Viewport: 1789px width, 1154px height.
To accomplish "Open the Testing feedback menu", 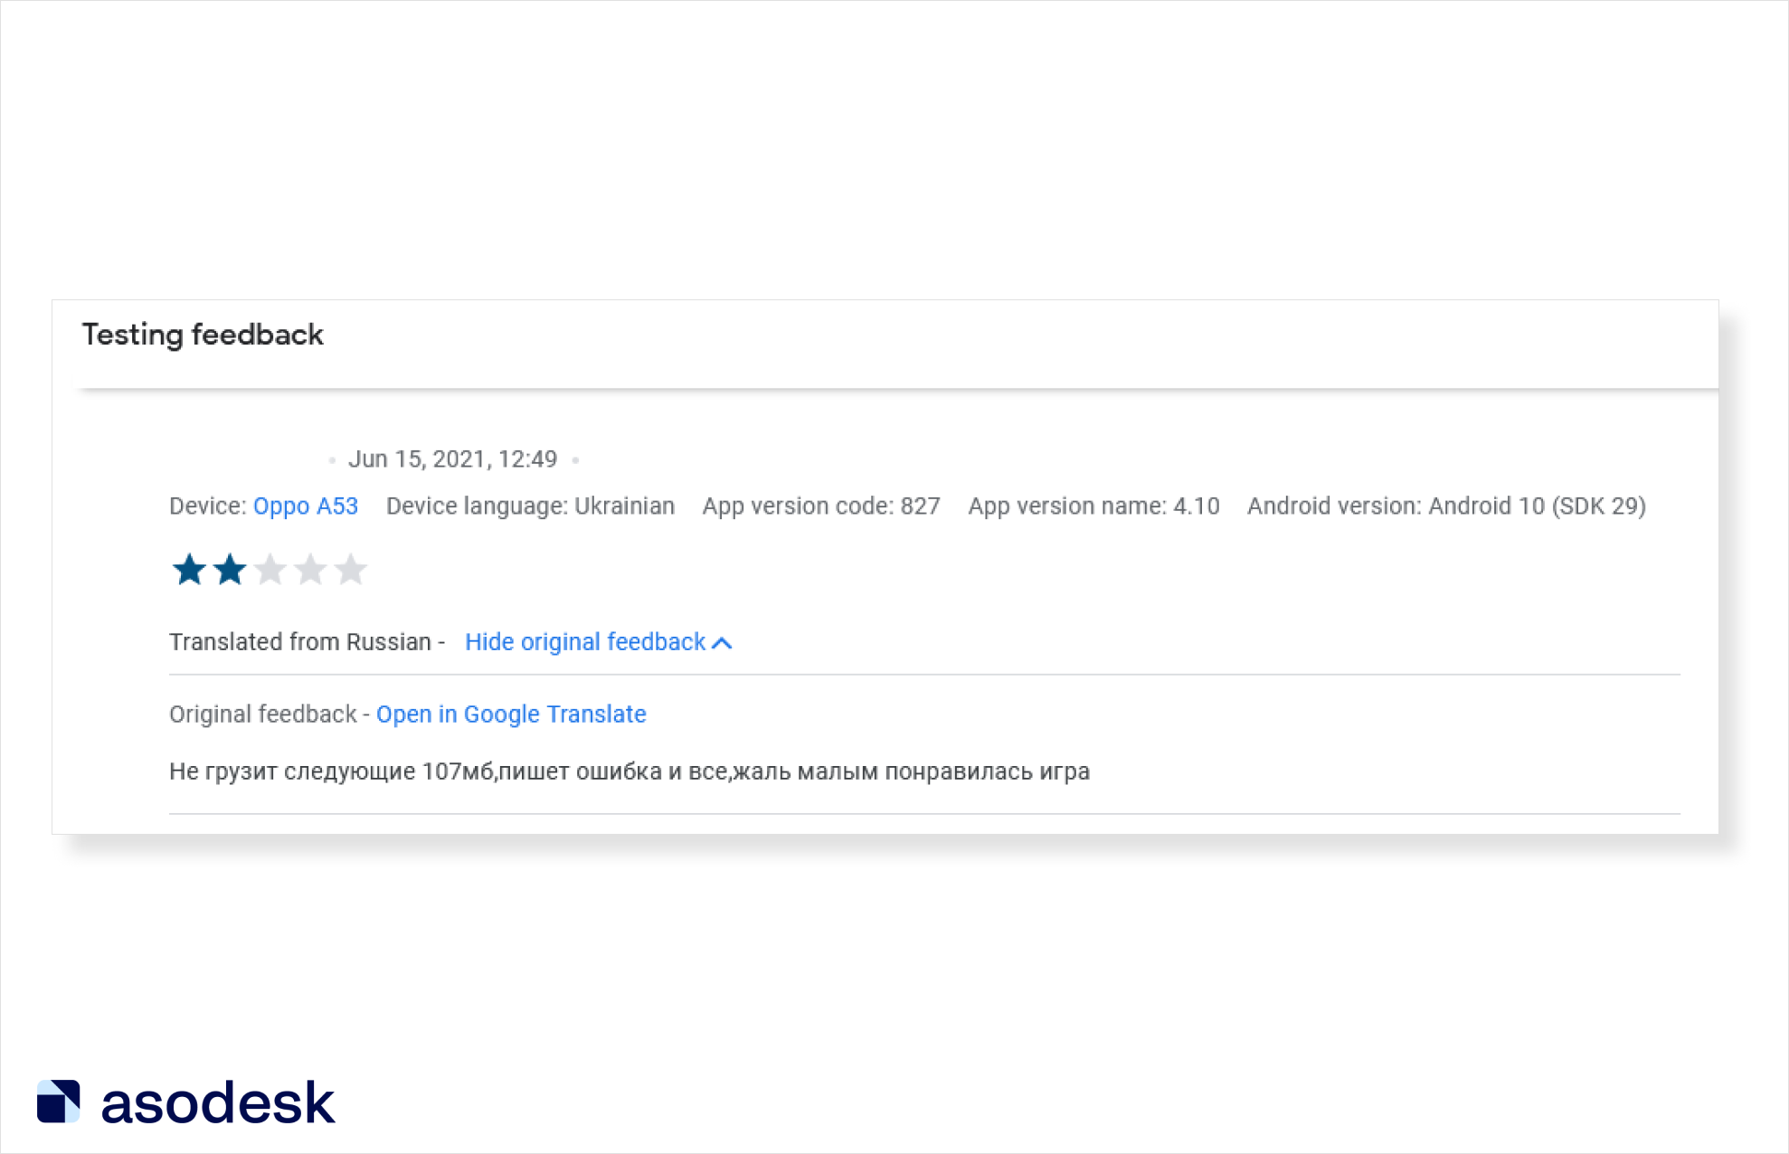I will pyautogui.click(x=204, y=334).
